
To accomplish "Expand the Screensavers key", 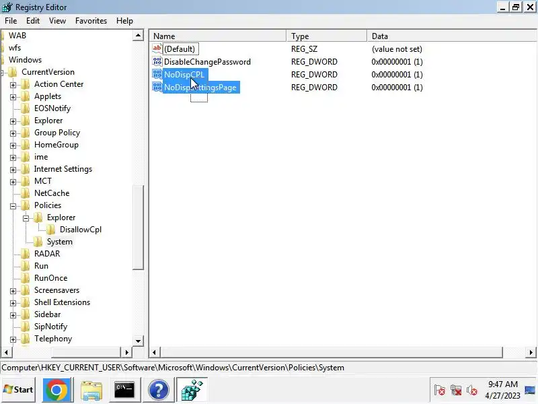I will (x=13, y=291).
